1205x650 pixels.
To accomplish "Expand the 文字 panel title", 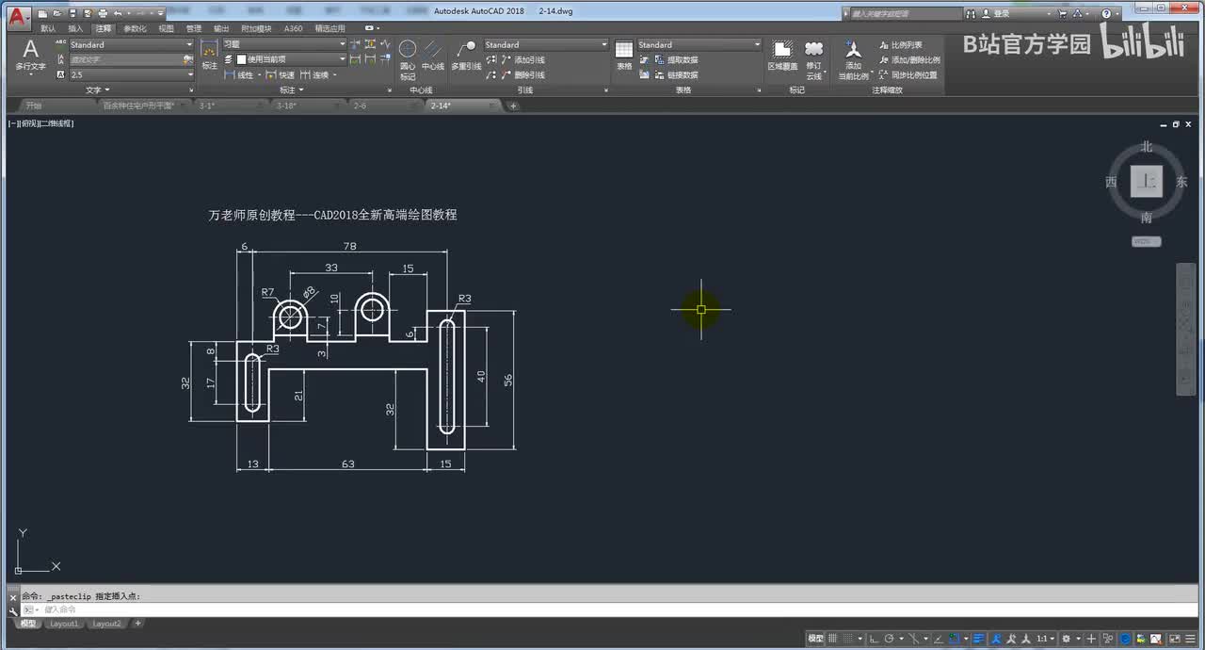I will [98, 89].
